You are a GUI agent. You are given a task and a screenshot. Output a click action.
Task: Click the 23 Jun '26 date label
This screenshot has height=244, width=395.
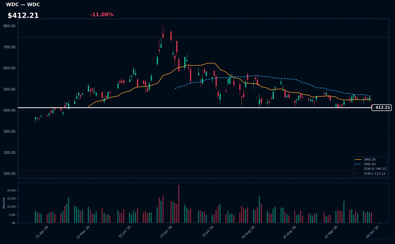[x=166, y=232]
